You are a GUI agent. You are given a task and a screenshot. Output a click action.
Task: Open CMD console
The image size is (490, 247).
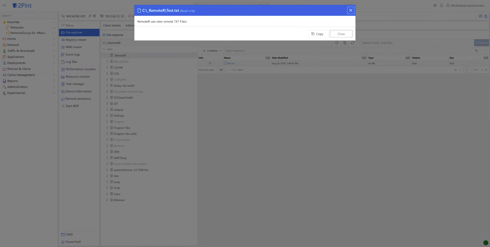[79, 235]
